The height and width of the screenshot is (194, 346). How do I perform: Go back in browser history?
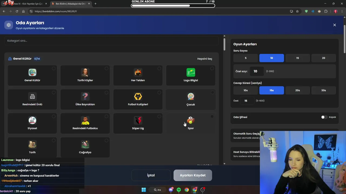click(x=4, y=11)
